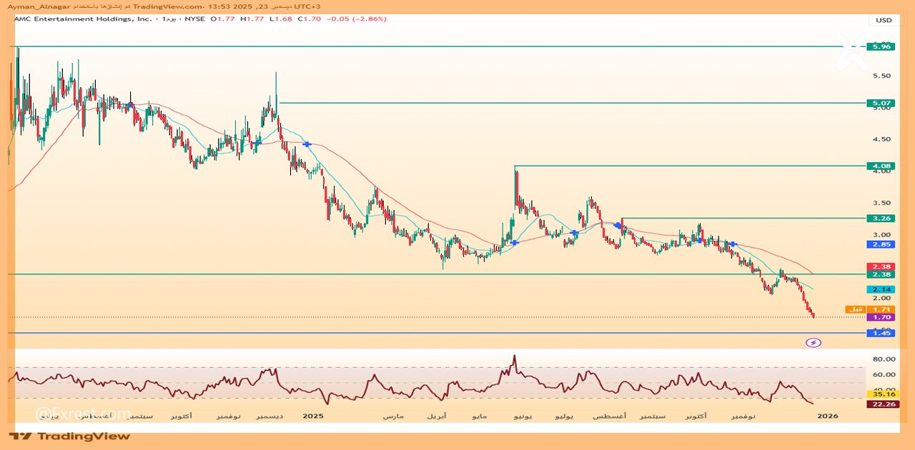
Task: Click the purple lightning bolt icon
Action: point(813,343)
